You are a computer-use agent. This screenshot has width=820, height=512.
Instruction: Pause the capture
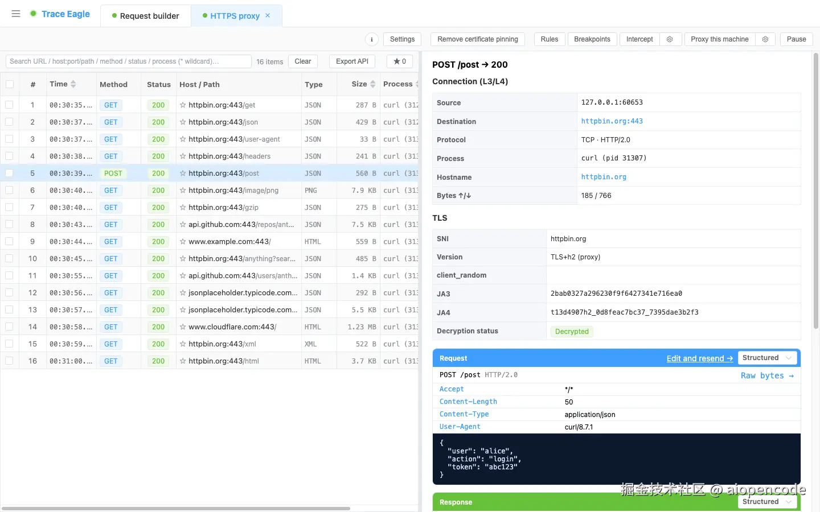797,39
